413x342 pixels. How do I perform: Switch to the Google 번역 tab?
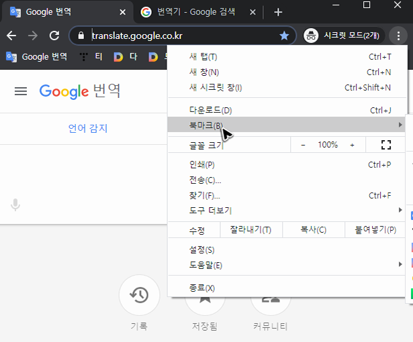coord(67,12)
